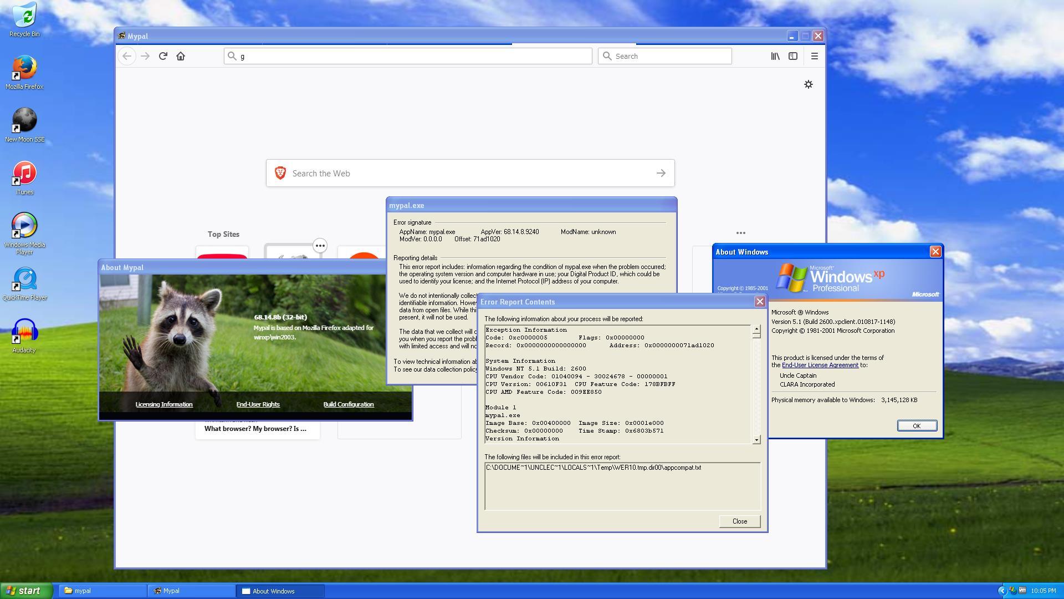Screen dimensions: 1064x599
Task: View Build Configuration in About Mypal
Action: [349, 404]
